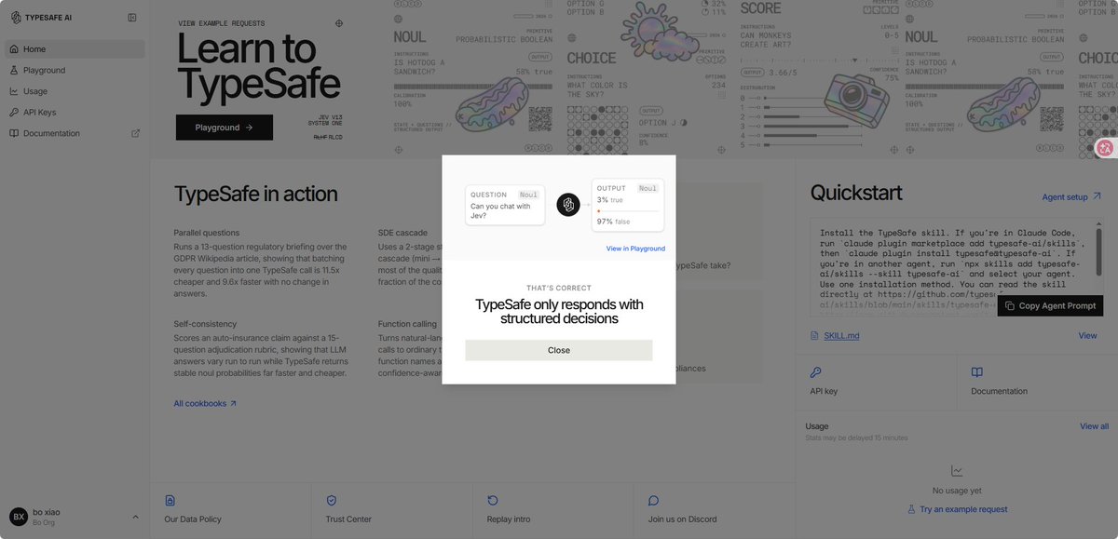Click the key icon above API key
Screen dimensions: 1118x539
(815, 371)
